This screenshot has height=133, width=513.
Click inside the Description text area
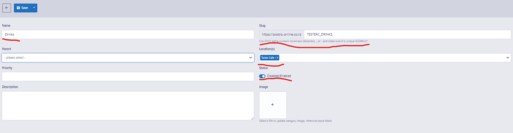(x=127, y=105)
